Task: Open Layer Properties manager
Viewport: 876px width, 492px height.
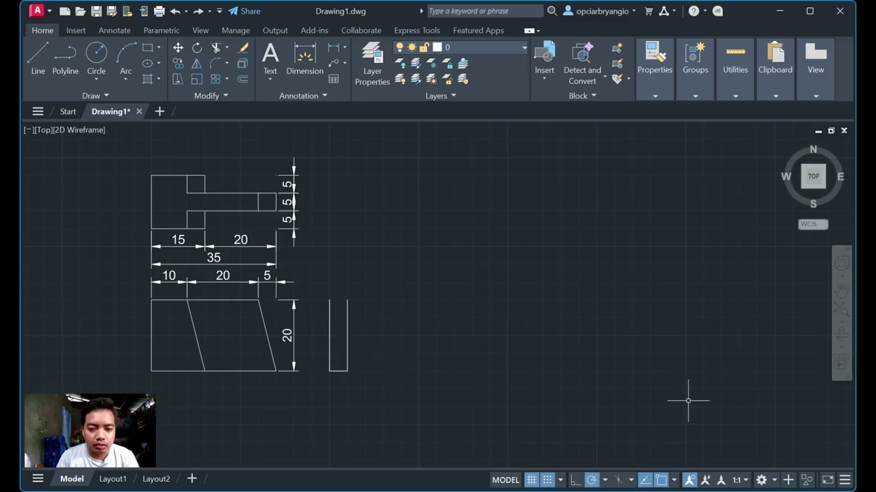Action: 372,64
